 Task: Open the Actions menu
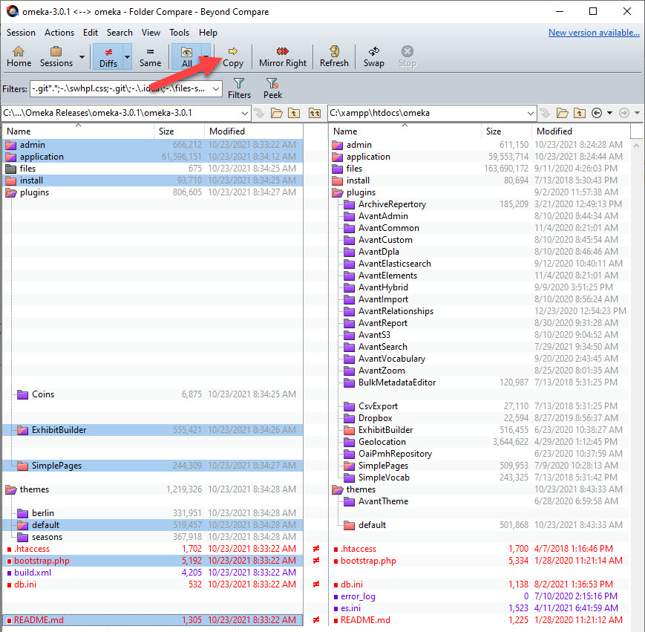[x=59, y=33]
